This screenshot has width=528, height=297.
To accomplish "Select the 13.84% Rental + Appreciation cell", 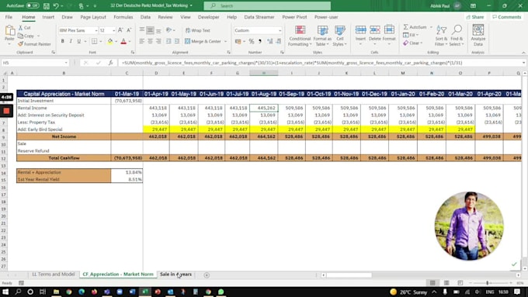I will (127, 172).
